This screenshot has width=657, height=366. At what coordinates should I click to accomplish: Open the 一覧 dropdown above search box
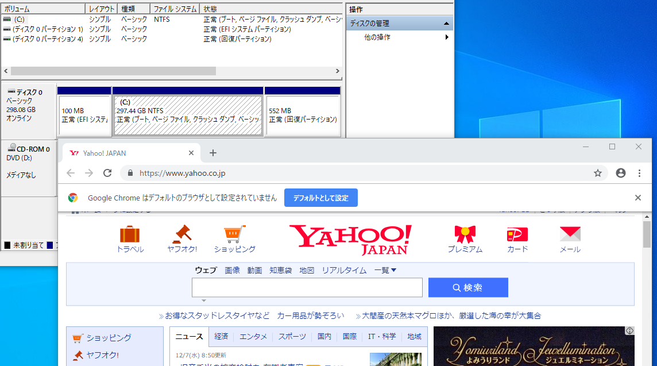pyautogui.click(x=385, y=271)
